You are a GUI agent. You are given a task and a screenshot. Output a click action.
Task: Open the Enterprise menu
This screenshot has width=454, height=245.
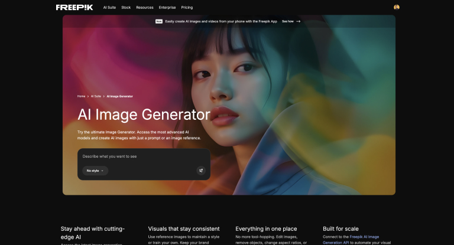pos(167,8)
